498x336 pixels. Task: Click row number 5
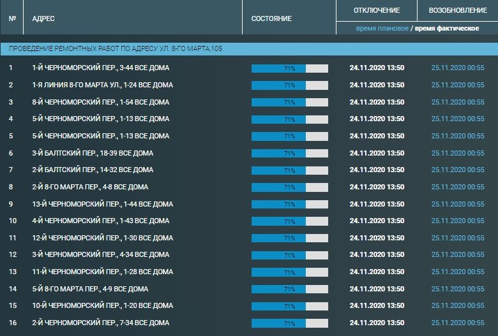coord(11,136)
